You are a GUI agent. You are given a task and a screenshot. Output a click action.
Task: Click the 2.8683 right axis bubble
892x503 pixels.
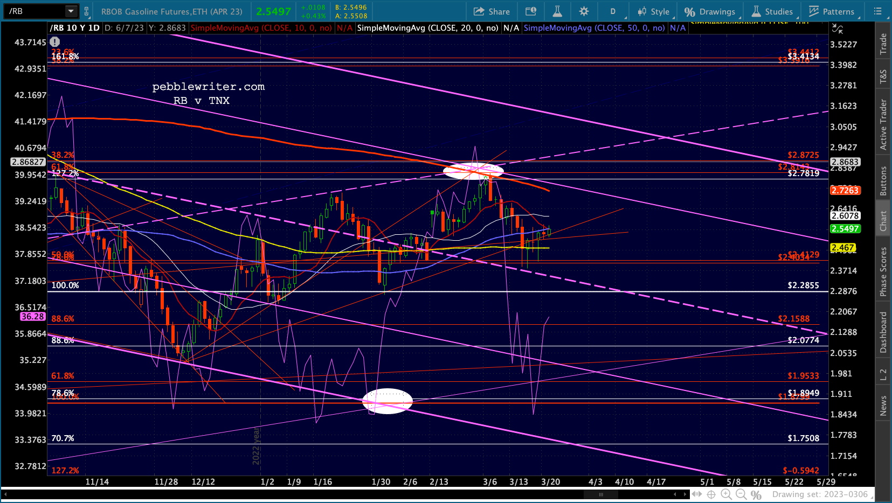coord(845,162)
